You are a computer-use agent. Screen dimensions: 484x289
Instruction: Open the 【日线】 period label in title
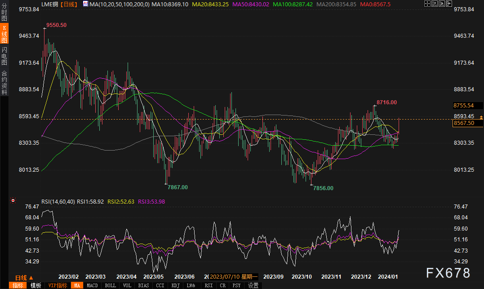coord(68,4)
